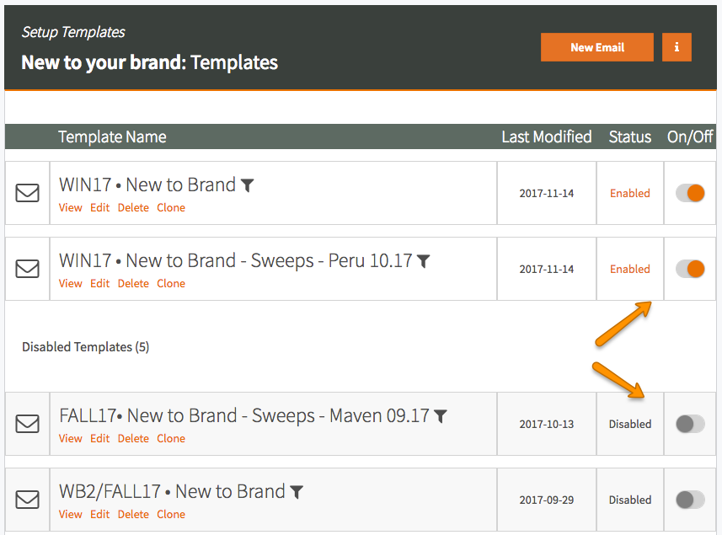Click filter funnel icon beside Peru 10.17
This screenshot has height=535, width=722.
tap(423, 261)
